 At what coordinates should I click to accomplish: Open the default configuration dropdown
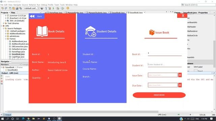point(31,8)
